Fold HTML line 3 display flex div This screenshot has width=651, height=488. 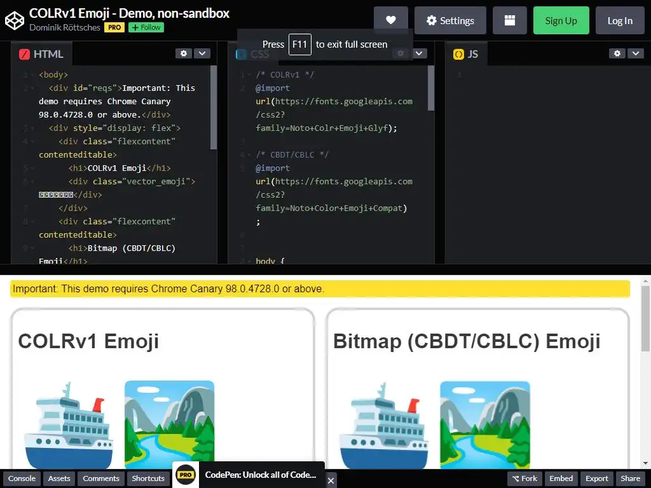tap(32, 128)
